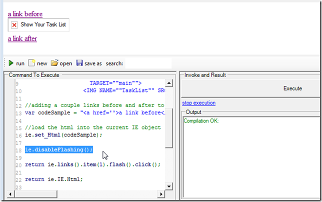The width and height of the screenshot is (322, 202).
Task: Click the new document icon
Action: tap(31, 63)
